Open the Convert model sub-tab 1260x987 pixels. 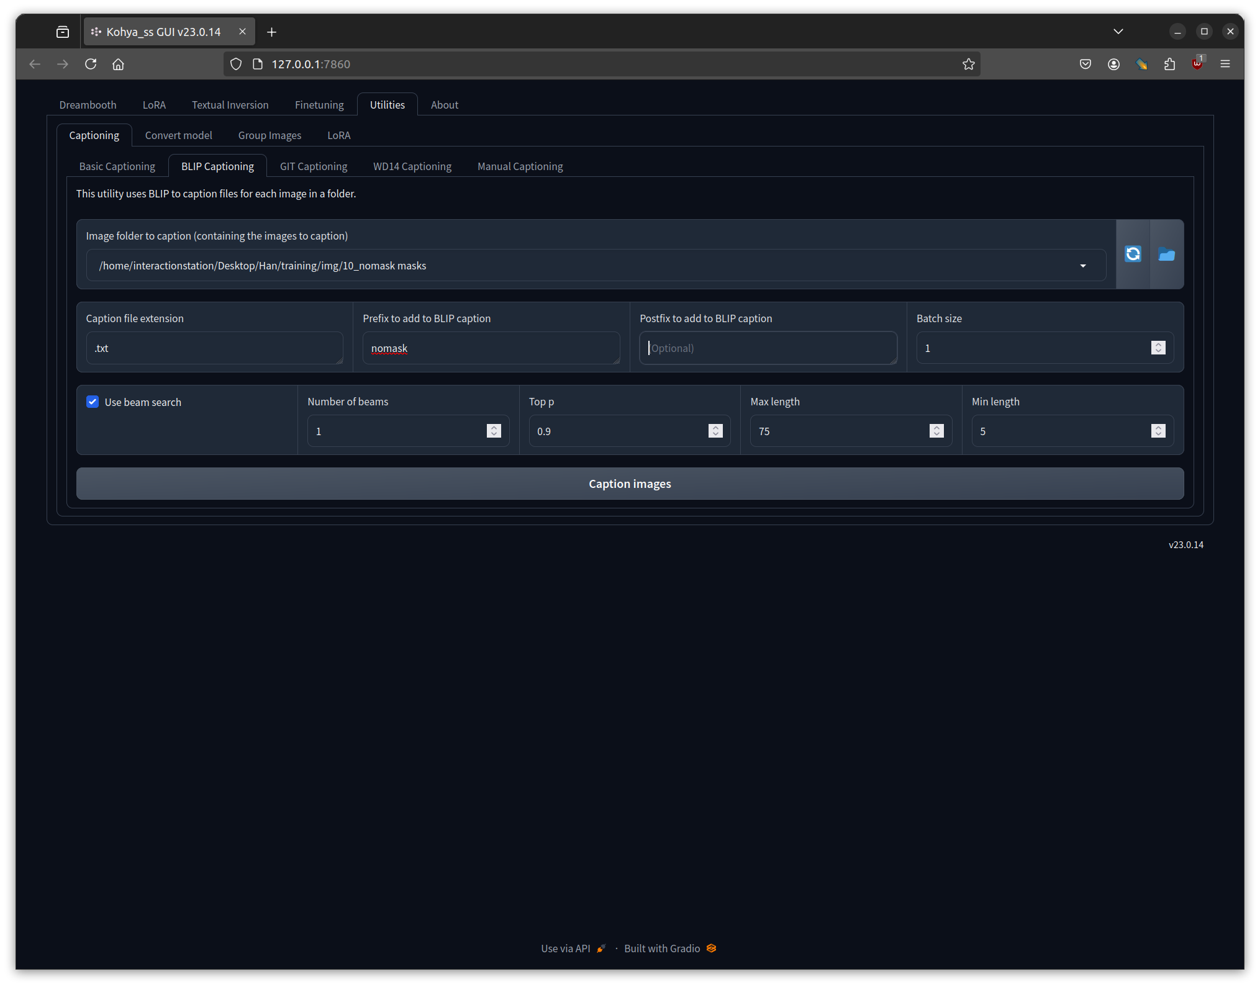(x=178, y=135)
